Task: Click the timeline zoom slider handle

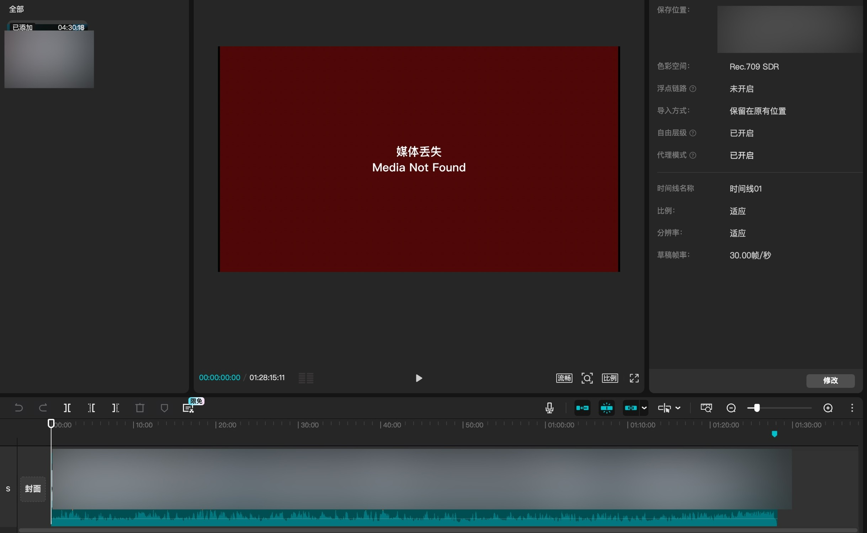Action: pos(756,408)
